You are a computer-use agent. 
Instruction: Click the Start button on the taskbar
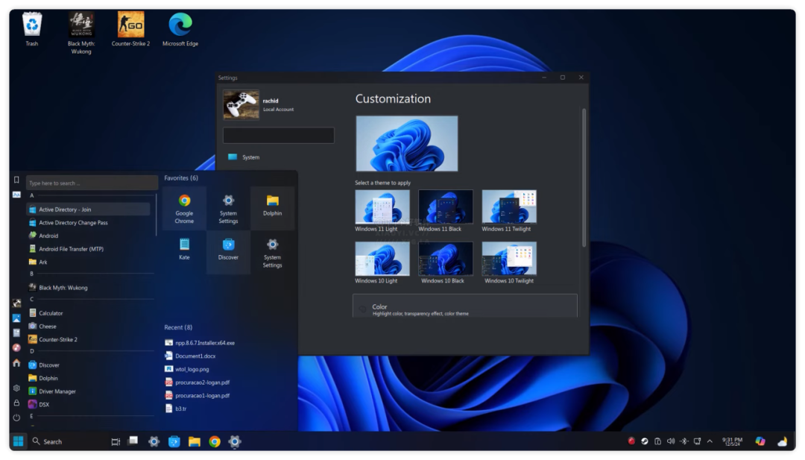(18, 441)
